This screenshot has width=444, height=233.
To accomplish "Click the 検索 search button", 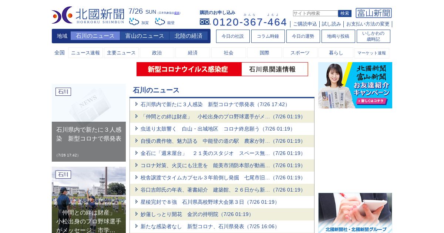I will pyautogui.click(x=345, y=13).
